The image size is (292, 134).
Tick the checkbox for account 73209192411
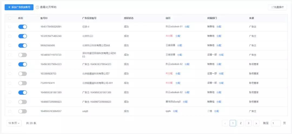[x=10, y=83]
